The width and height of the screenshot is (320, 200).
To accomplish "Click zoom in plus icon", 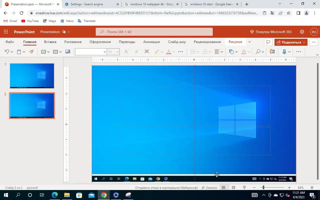I will coord(289,187).
